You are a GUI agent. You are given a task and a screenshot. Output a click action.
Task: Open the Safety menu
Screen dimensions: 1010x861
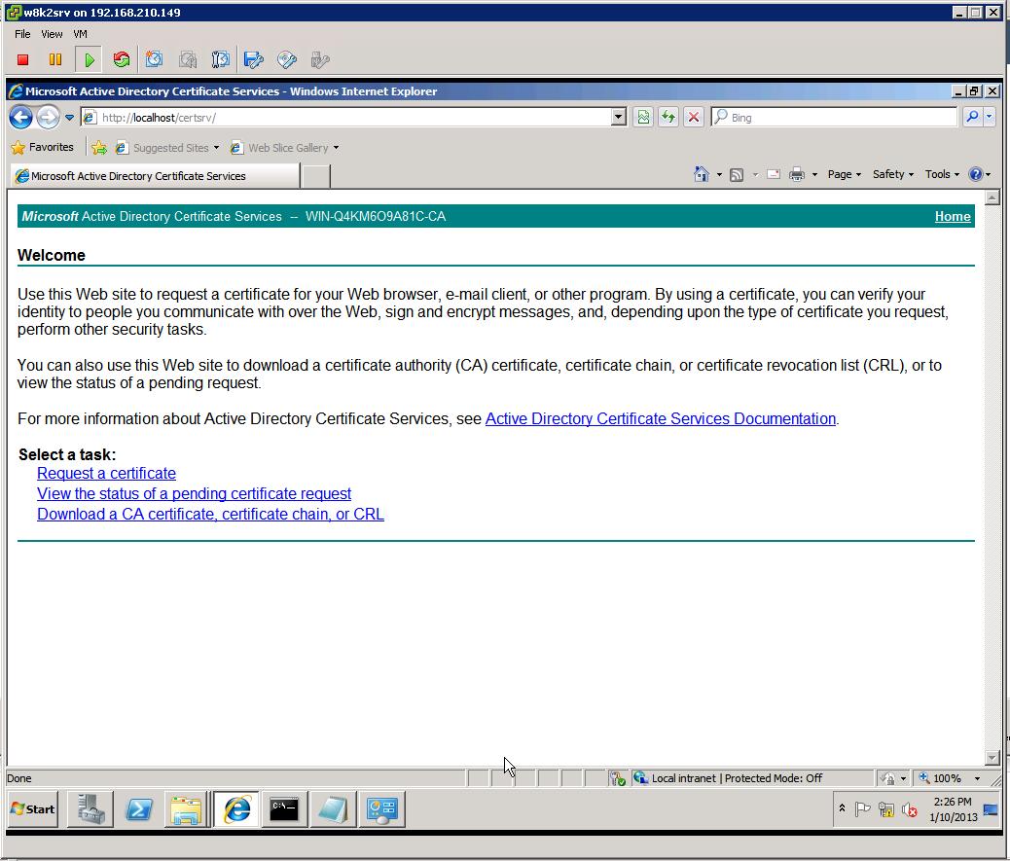tap(893, 174)
